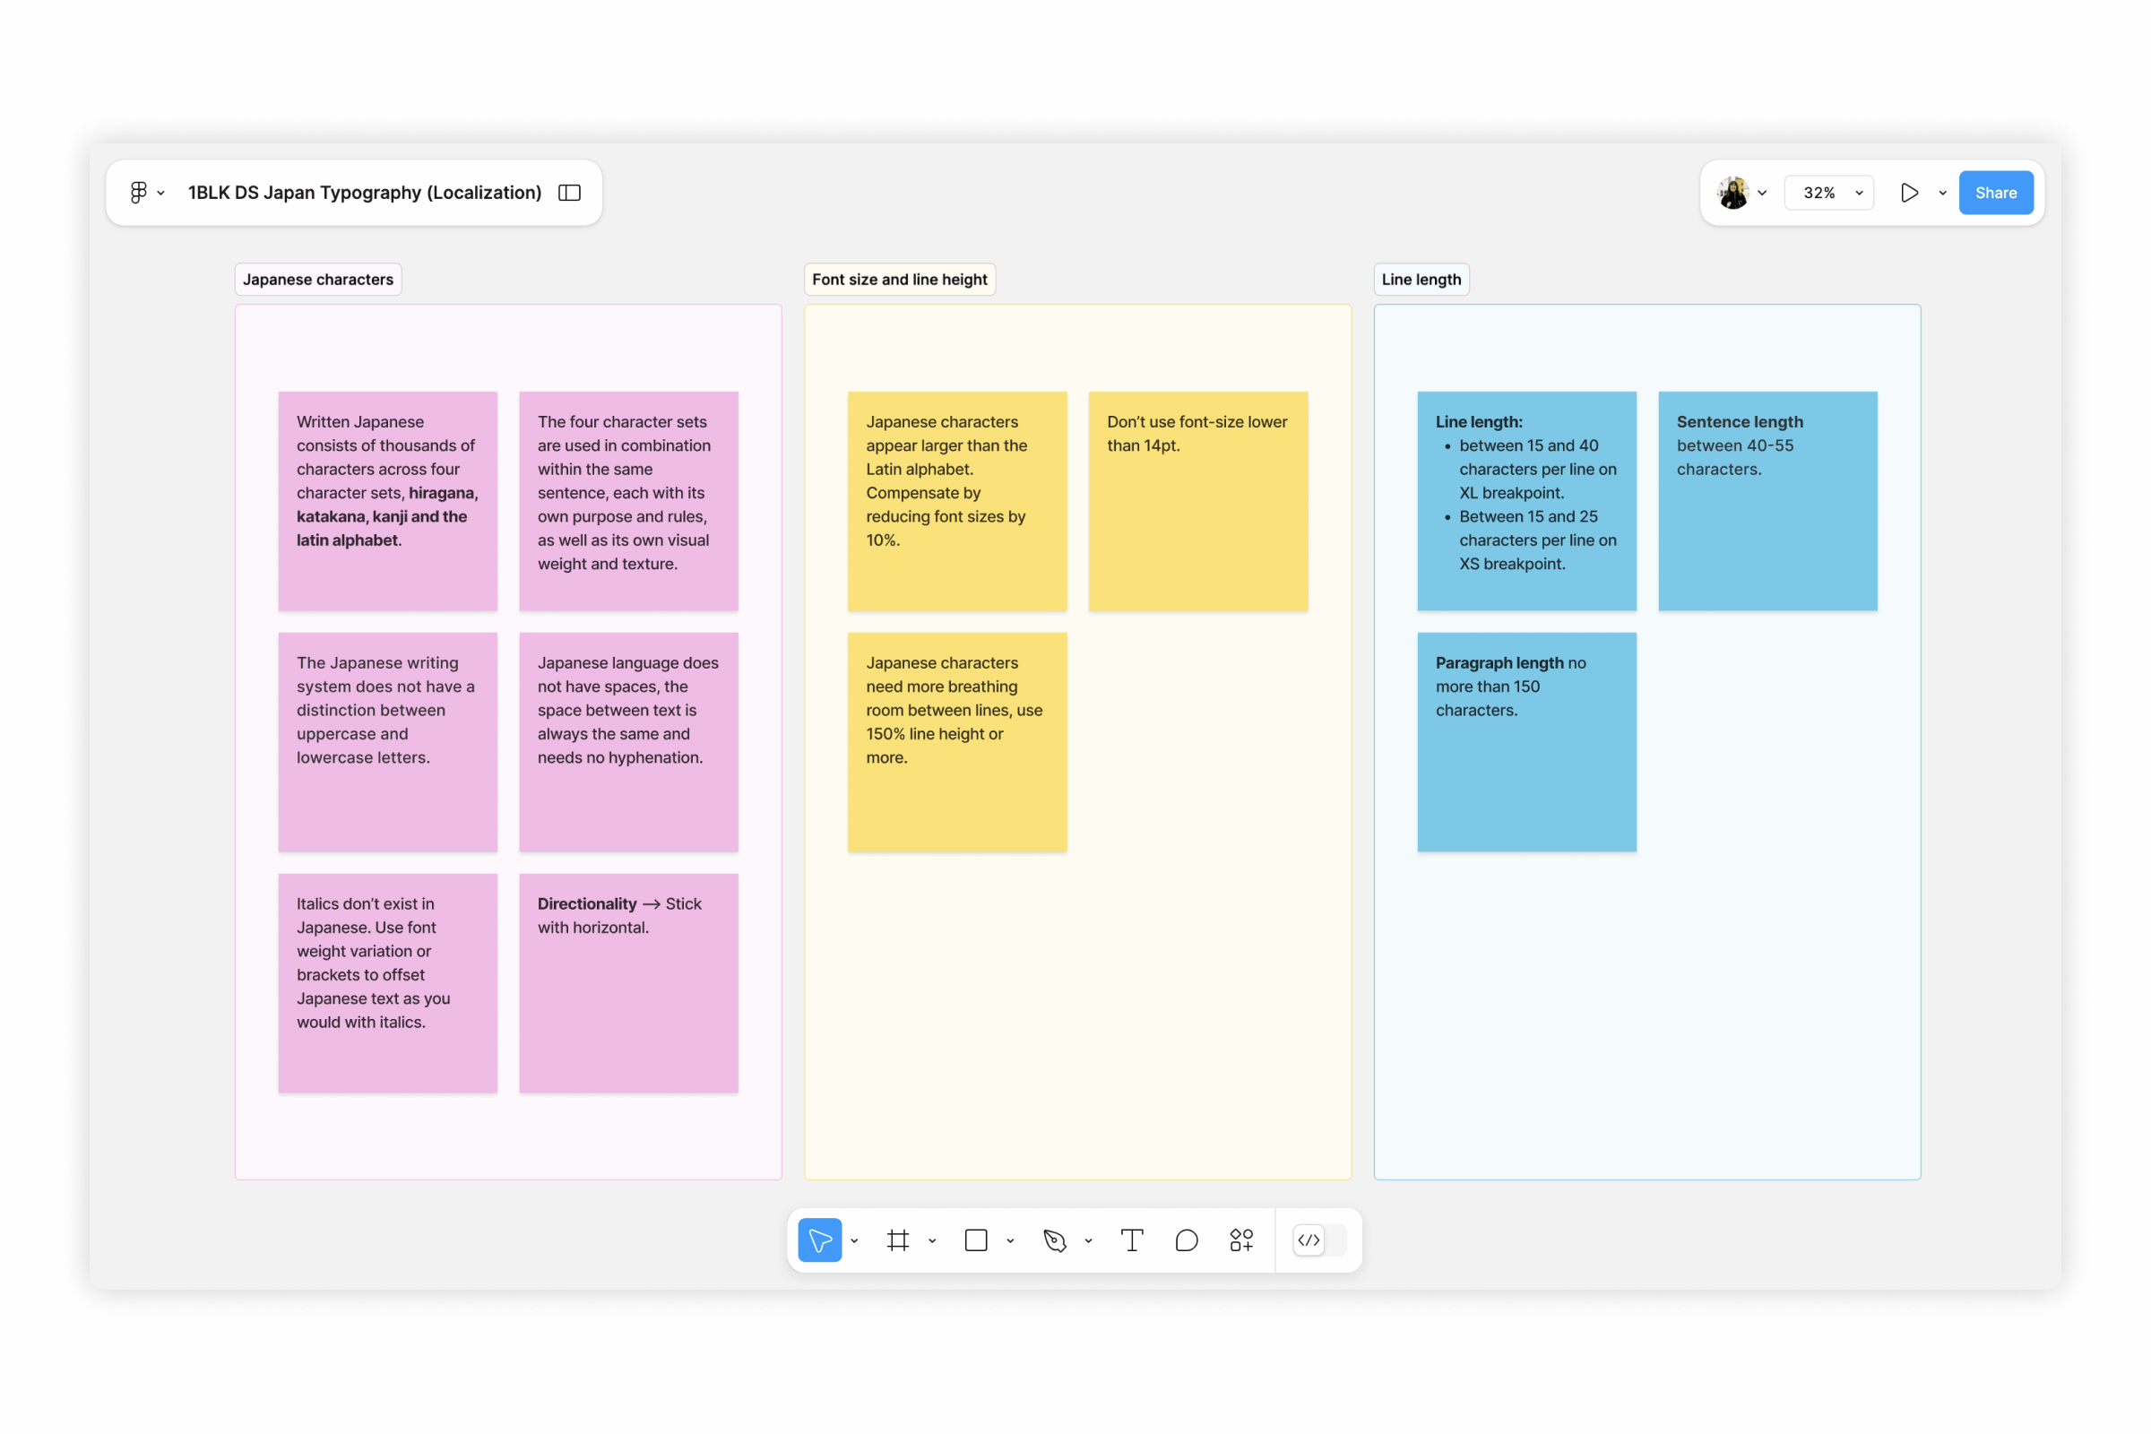Viewport: 2151px width, 1434px height.
Task: Select the note about Italics in Japanese
Action: [388, 983]
